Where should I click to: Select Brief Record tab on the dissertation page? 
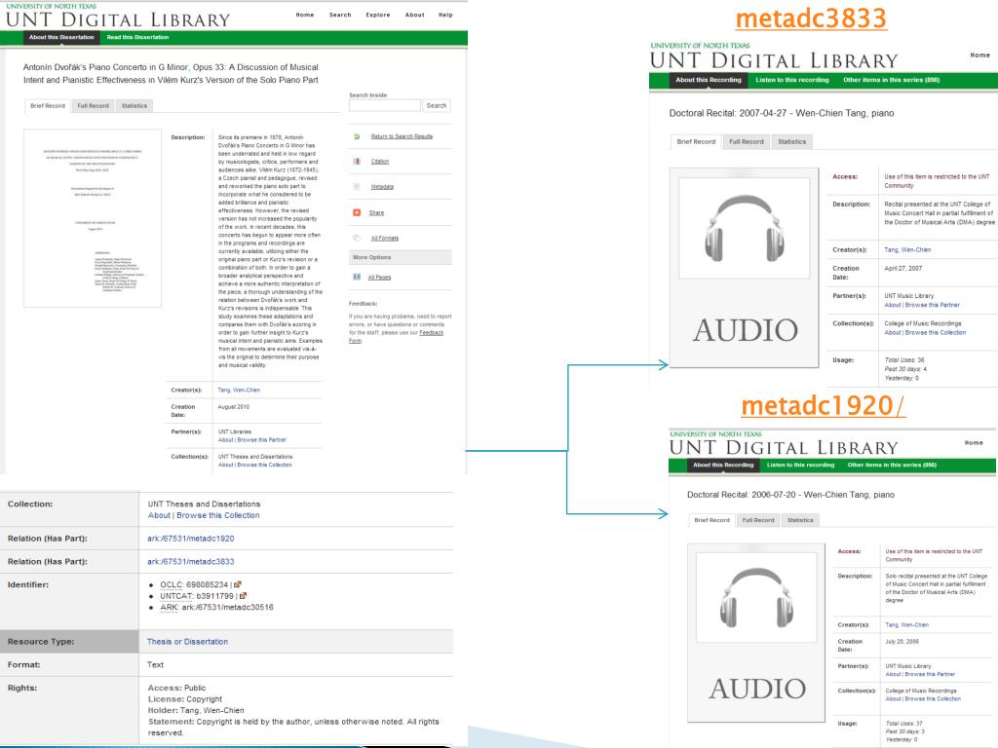(x=48, y=105)
